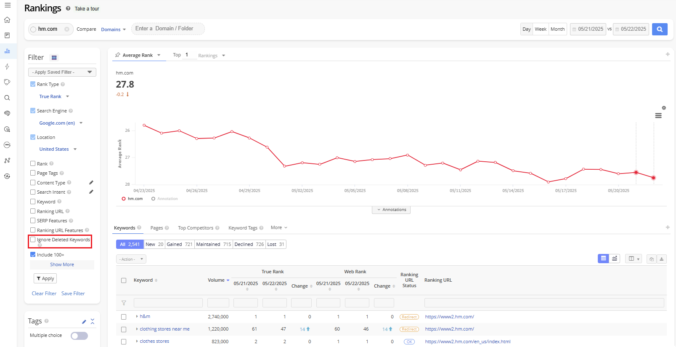Edit Content Type pencil icon
Screen dimensions: 676x347
91,183
